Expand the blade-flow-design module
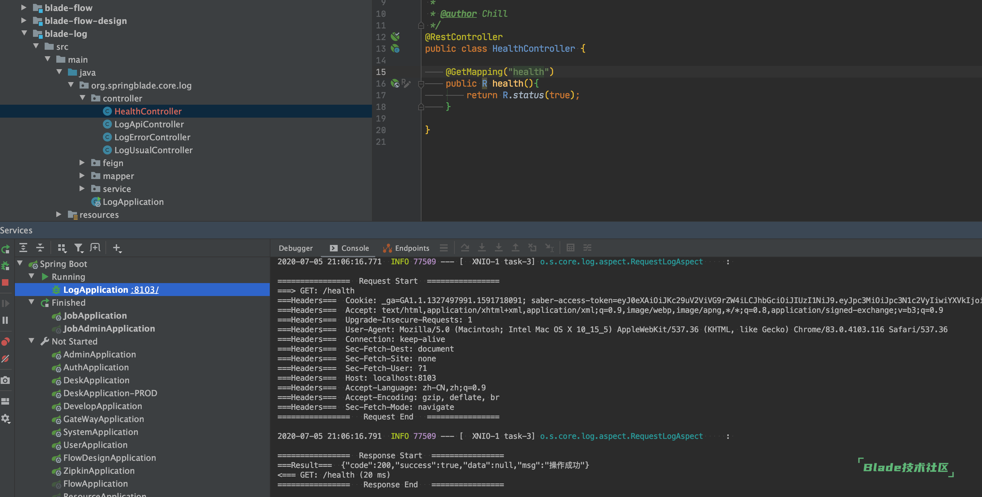Viewport: 982px width, 497px height. pyautogui.click(x=24, y=20)
